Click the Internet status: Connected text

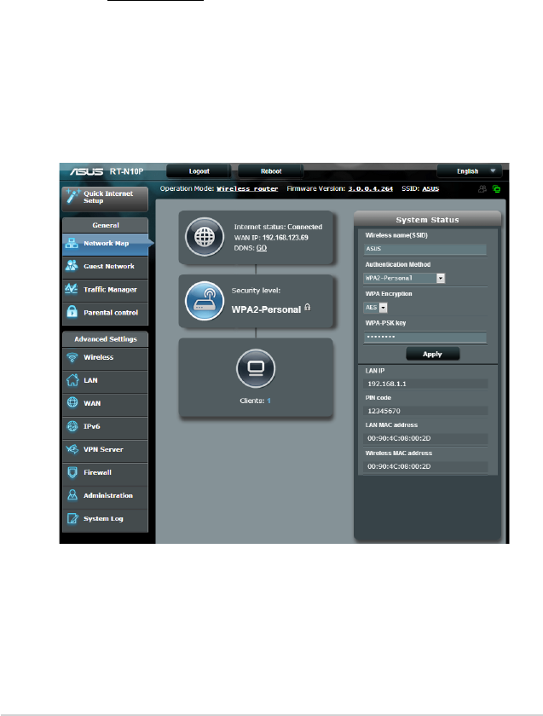click(278, 227)
